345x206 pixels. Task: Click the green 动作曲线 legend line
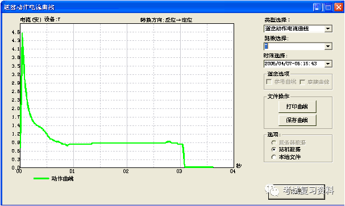click(x=41, y=179)
